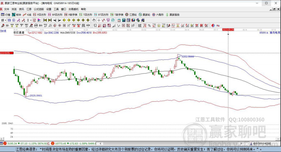281x152 pixels.
Task: Click the red-blue yin-yang globe icon
Action: pos(213,25)
